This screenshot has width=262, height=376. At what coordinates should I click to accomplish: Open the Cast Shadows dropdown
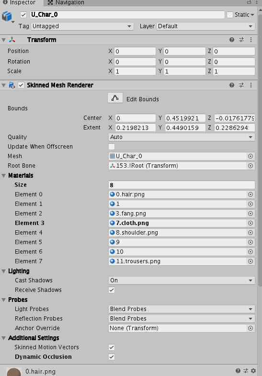coord(182,280)
